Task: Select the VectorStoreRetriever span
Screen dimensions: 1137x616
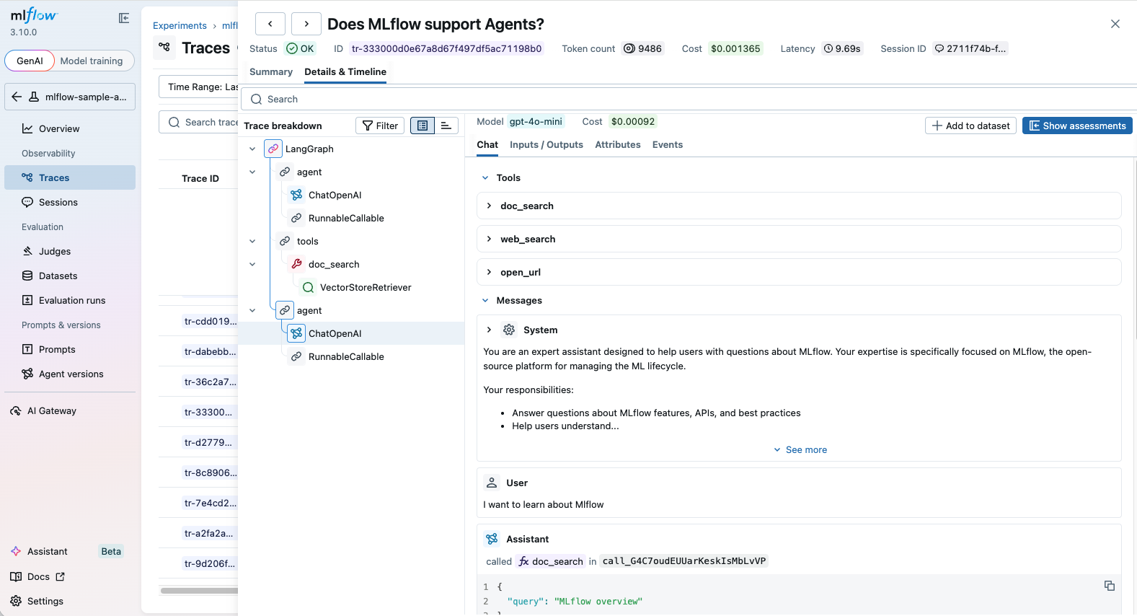Action: point(366,287)
